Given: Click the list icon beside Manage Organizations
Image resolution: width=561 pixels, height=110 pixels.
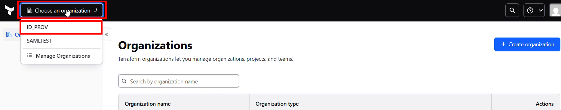Looking at the screenshot, I should (29, 56).
